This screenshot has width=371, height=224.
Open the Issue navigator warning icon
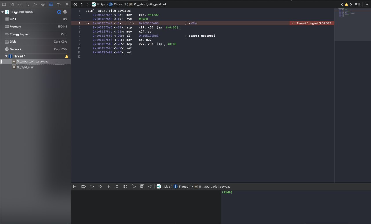click(35, 5)
